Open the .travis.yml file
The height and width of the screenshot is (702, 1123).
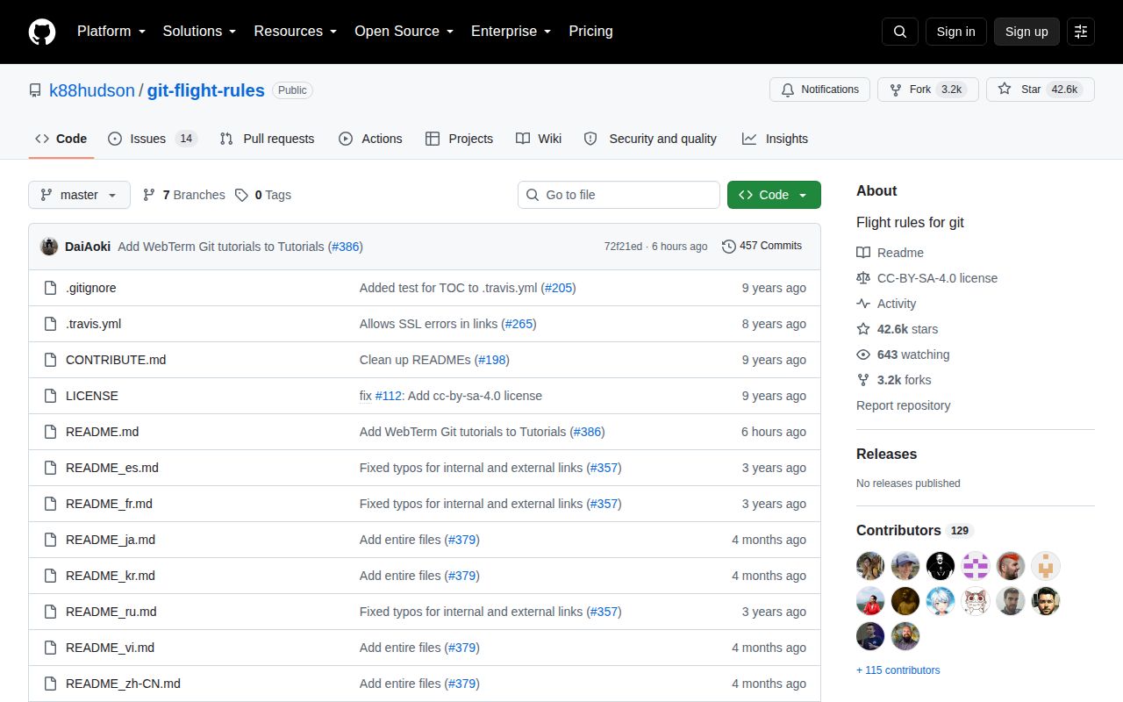(x=94, y=324)
